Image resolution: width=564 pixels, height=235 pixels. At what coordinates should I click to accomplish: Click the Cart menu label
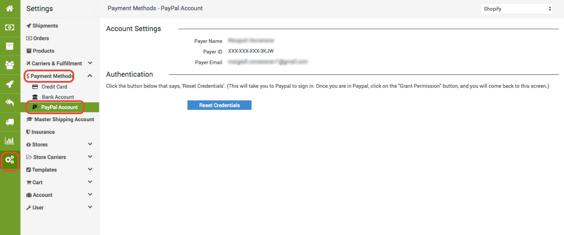click(38, 182)
